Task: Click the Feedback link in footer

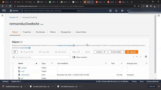Action: tap(5, 81)
